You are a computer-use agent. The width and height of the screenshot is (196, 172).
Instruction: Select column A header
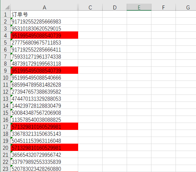coord(44,8)
